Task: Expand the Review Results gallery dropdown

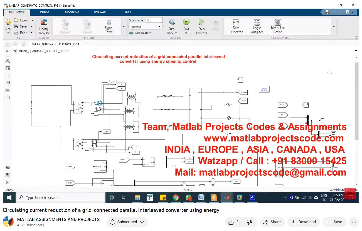Action: pos(334,27)
